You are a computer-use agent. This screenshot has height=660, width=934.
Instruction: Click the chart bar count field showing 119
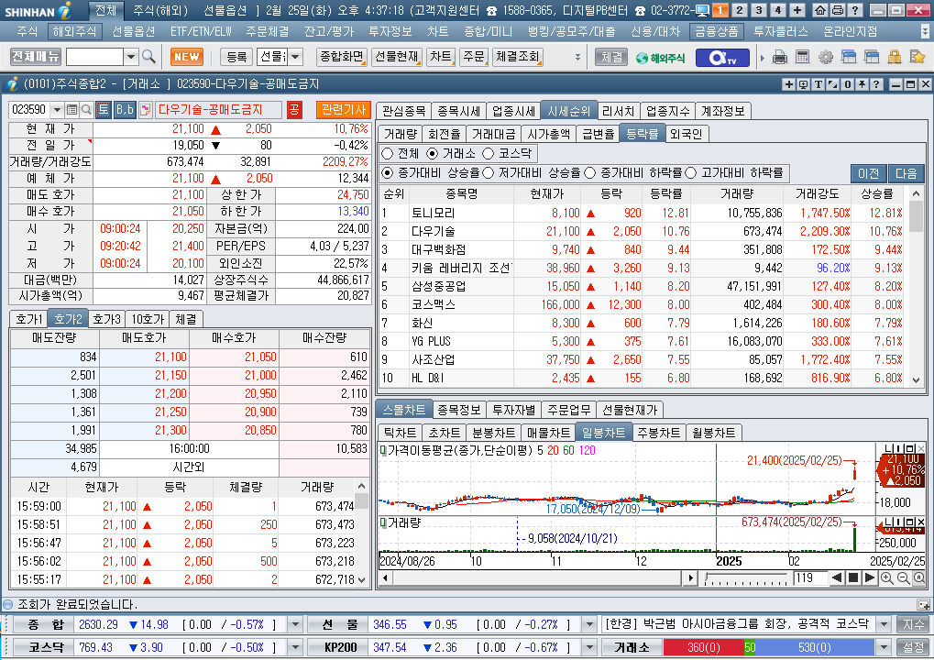(x=810, y=577)
